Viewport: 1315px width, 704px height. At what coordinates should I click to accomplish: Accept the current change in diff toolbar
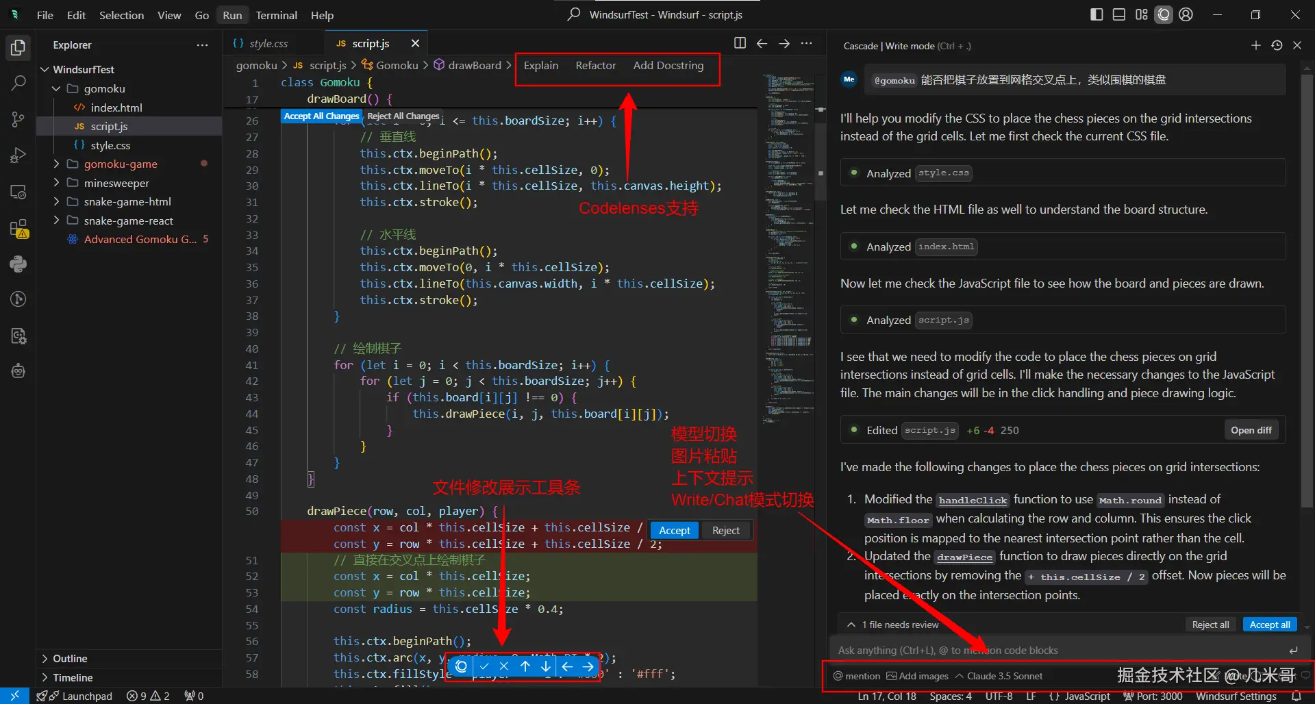coord(484,666)
